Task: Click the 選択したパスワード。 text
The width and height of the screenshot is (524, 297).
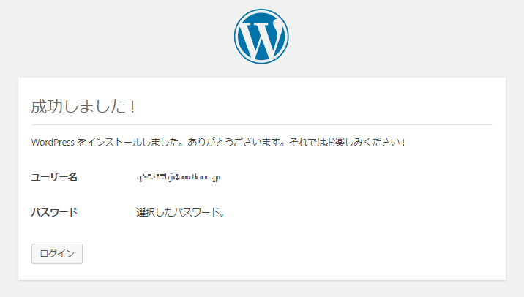Action: click(180, 213)
